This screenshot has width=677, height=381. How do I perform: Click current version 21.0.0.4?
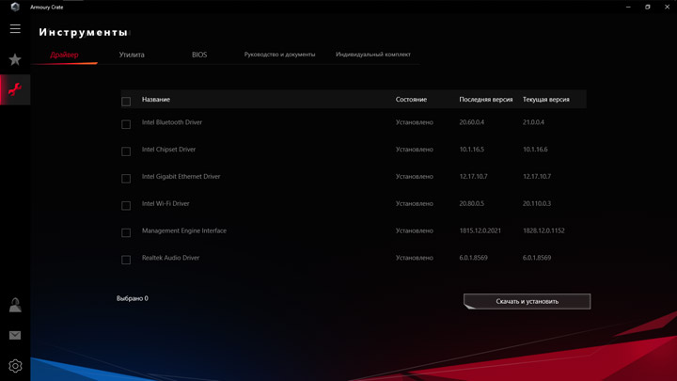(x=533, y=122)
